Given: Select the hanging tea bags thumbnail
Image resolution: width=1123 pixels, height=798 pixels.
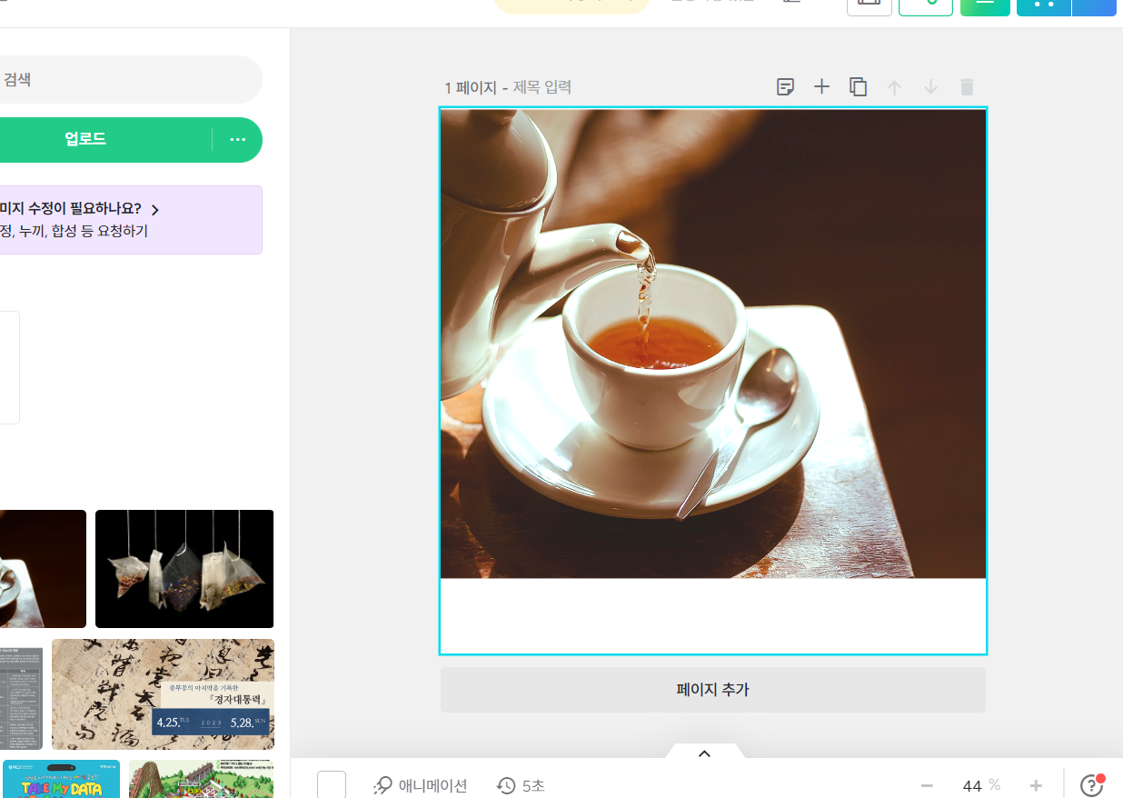Looking at the screenshot, I should pyautogui.click(x=184, y=568).
